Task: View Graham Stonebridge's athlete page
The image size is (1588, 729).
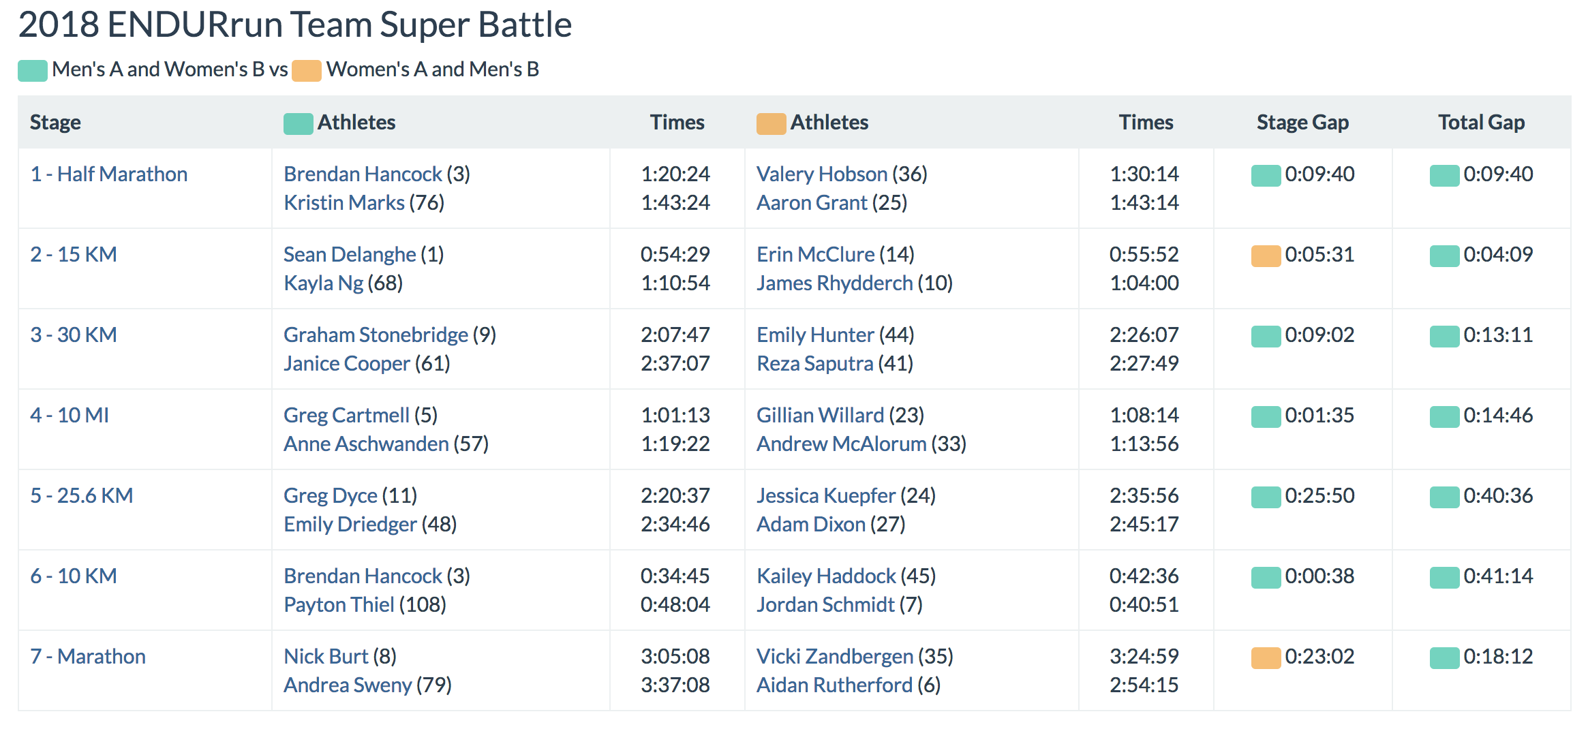Action: point(376,335)
